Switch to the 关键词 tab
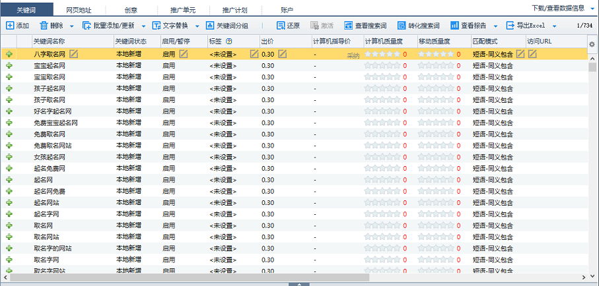Image resolution: width=599 pixels, height=286 pixels. click(26, 10)
